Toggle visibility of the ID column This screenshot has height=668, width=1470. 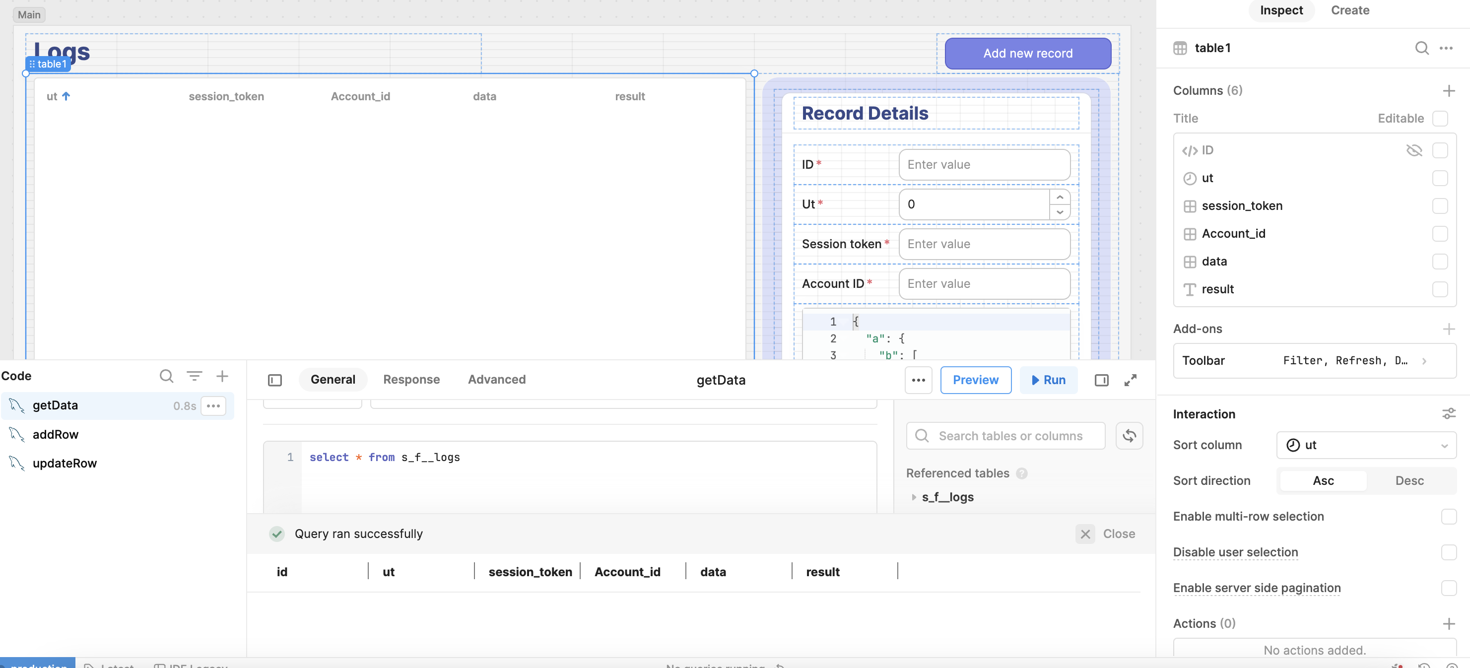(1413, 150)
